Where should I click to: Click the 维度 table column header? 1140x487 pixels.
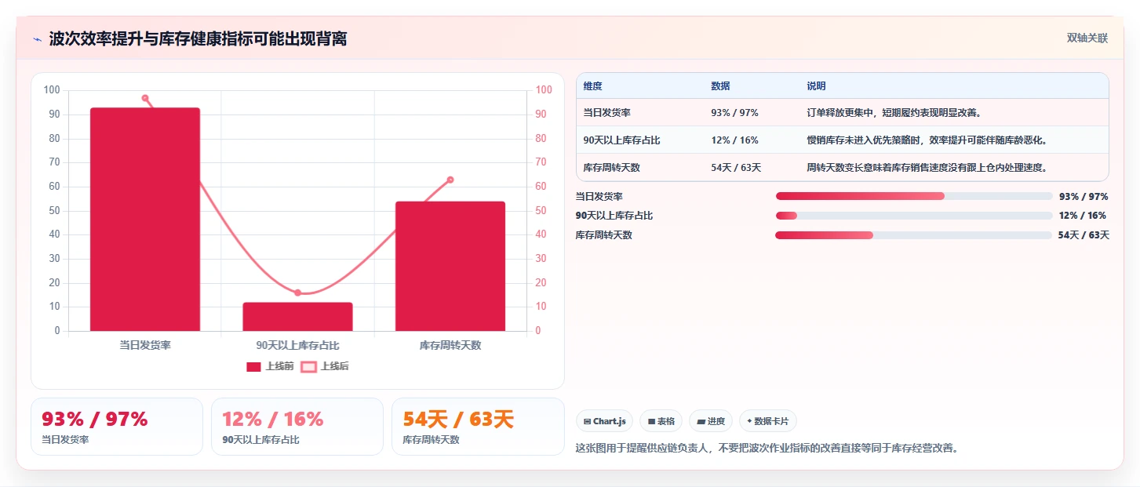tap(593, 86)
